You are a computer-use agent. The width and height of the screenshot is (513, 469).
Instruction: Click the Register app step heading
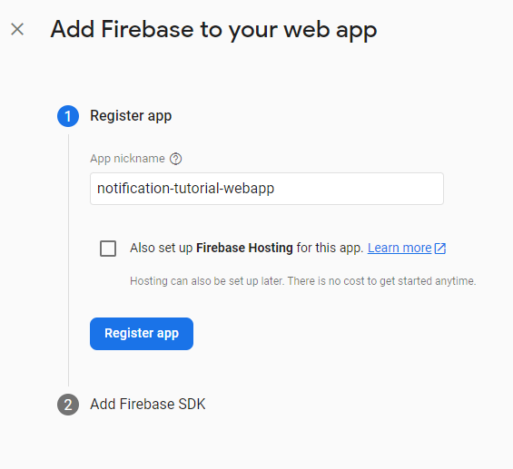[x=131, y=116]
